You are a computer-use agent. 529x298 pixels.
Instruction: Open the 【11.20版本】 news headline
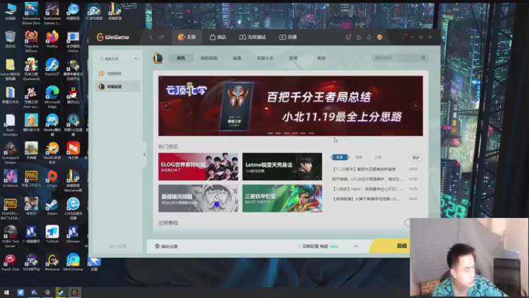click(x=364, y=170)
